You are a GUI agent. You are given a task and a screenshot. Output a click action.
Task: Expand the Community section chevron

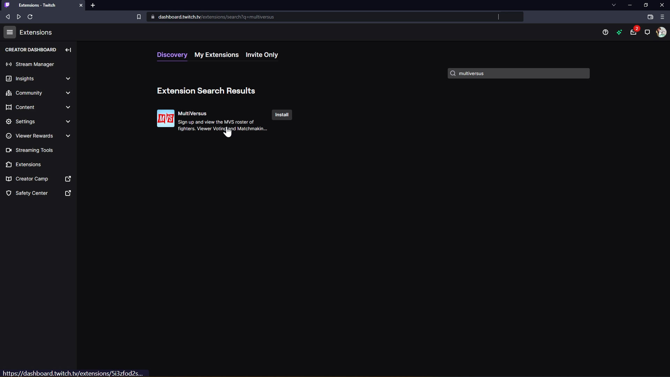(68, 93)
